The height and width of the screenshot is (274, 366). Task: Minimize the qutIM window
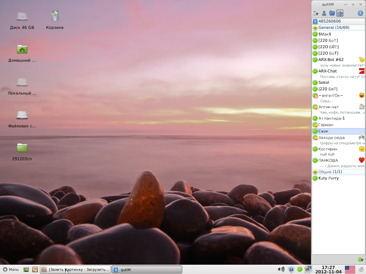tap(346, 4)
